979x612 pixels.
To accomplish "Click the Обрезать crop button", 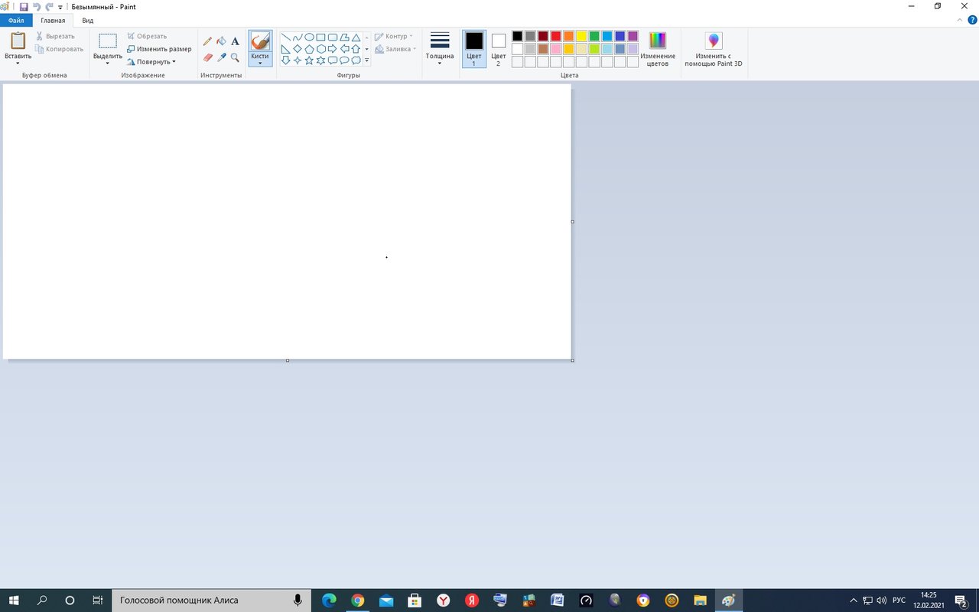I will coord(147,37).
